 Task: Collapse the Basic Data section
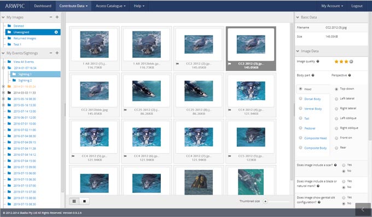298,17
